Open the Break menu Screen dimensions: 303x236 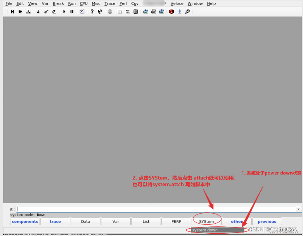click(58, 3)
